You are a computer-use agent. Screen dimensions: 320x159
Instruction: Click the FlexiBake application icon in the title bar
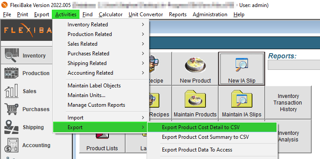4,5
